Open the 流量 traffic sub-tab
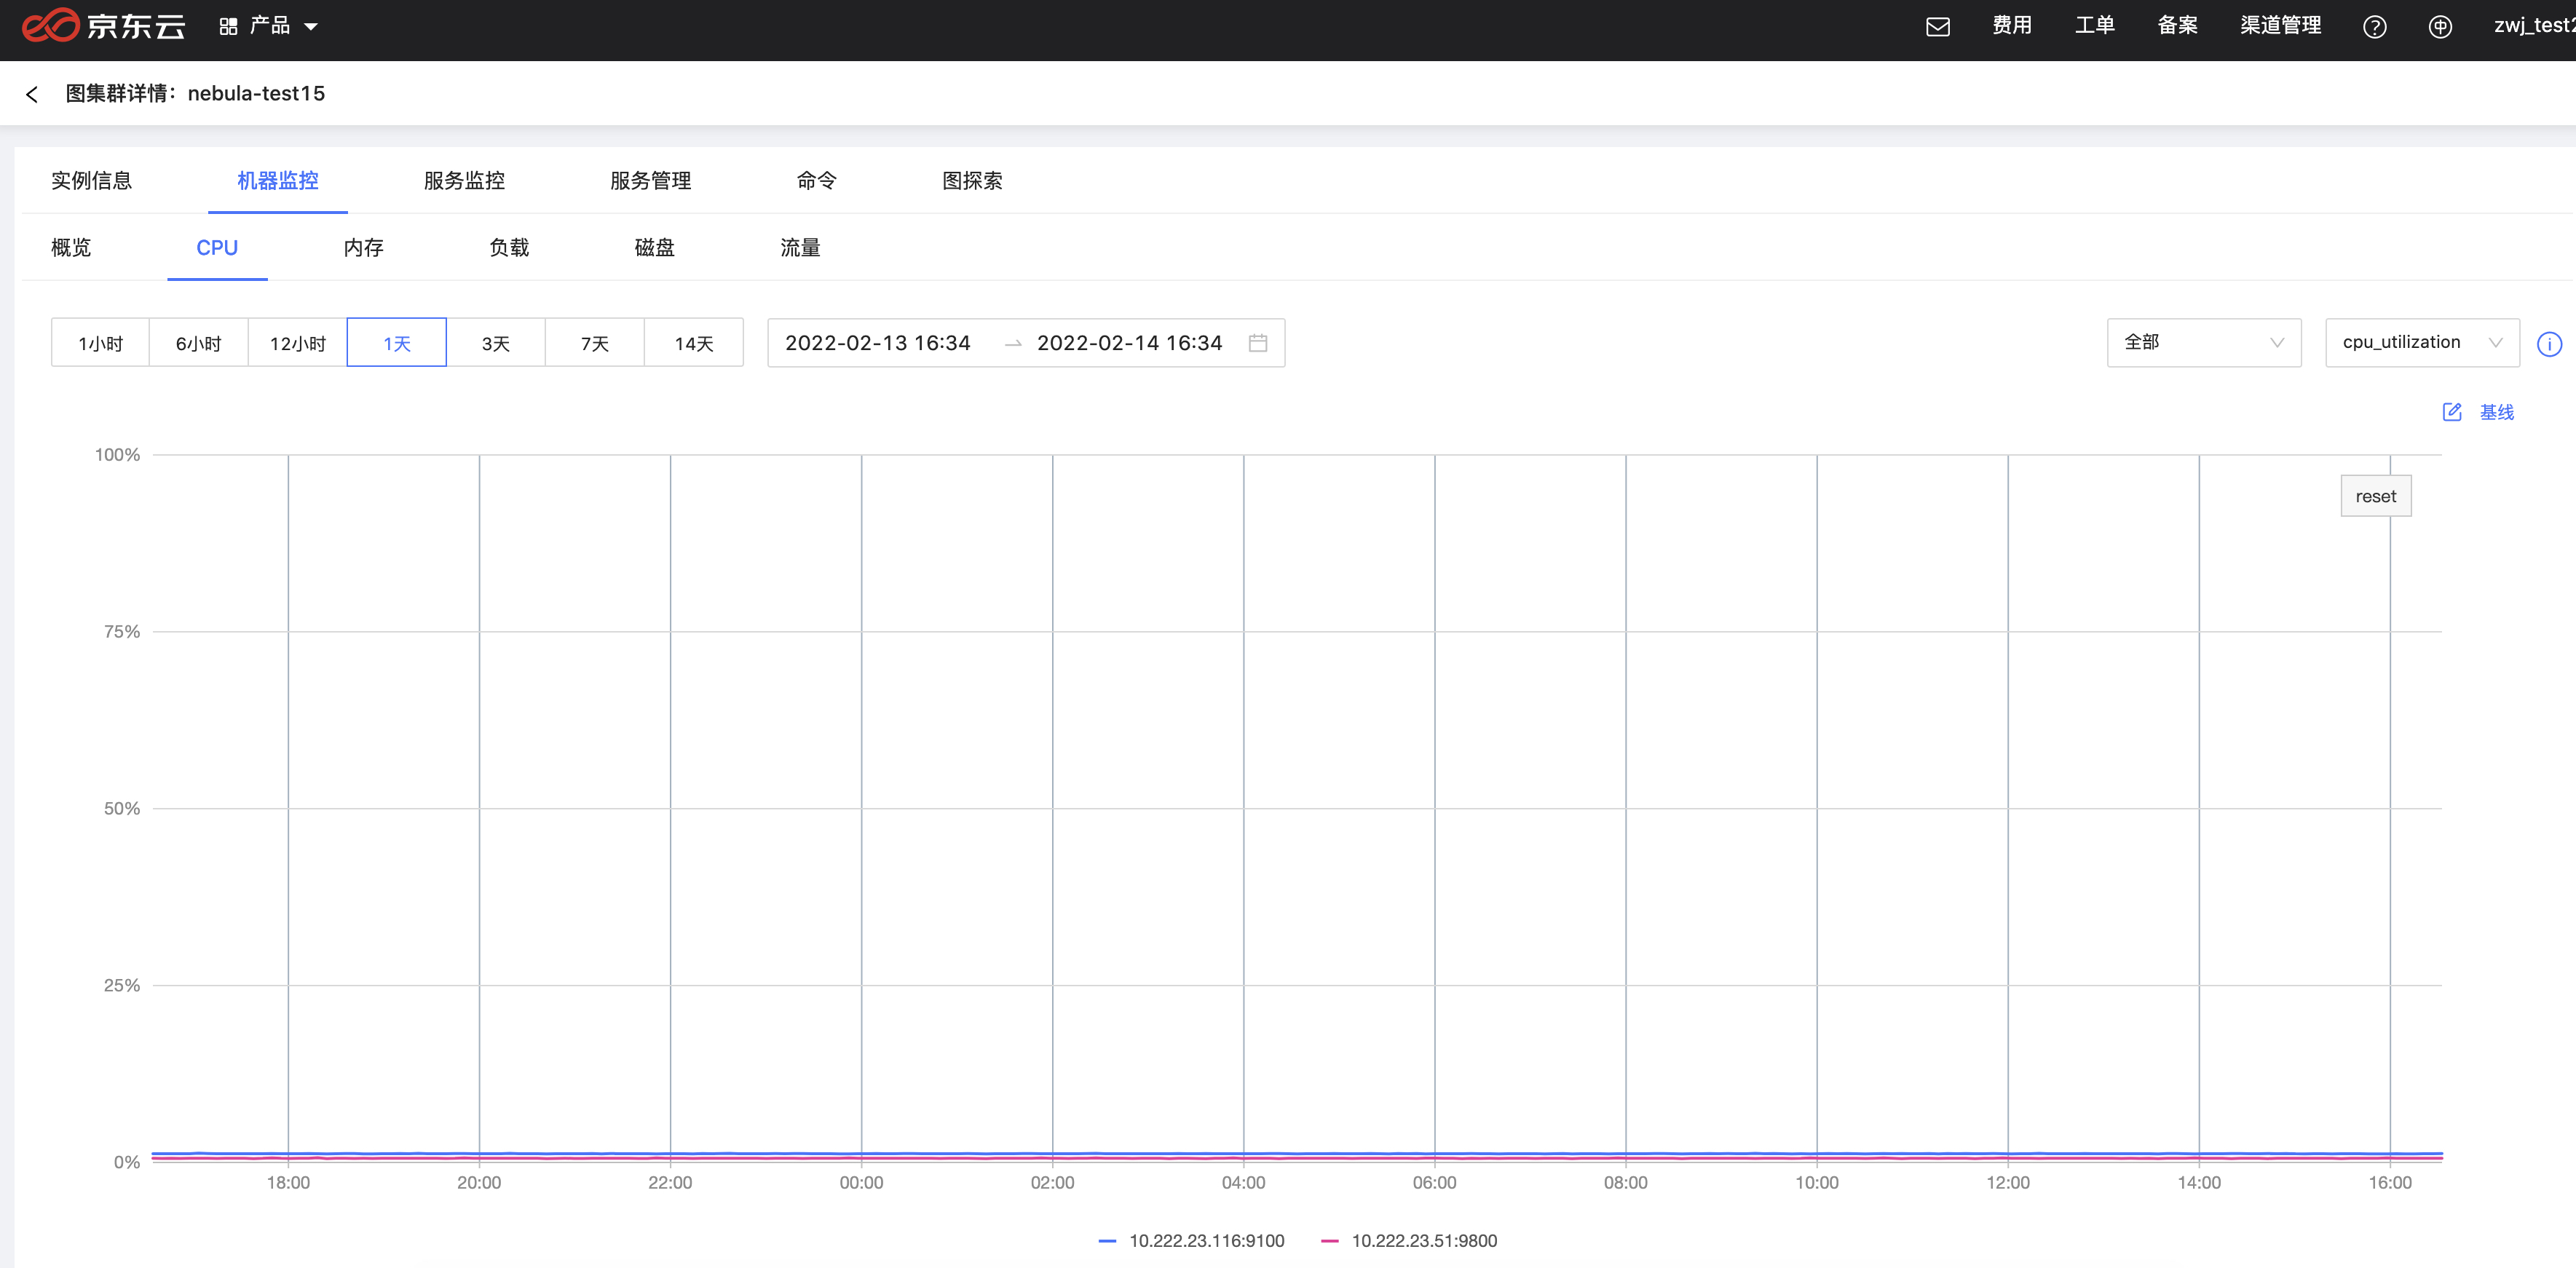This screenshot has height=1268, width=2576. [x=800, y=248]
